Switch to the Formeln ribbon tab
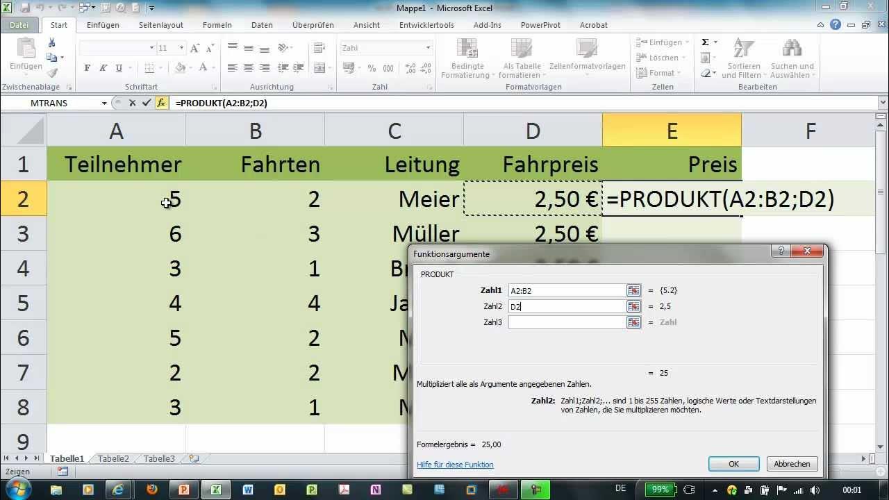889x500 pixels. (x=217, y=25)
